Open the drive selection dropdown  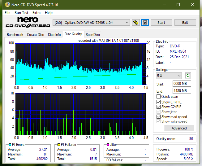pos(91,23)
